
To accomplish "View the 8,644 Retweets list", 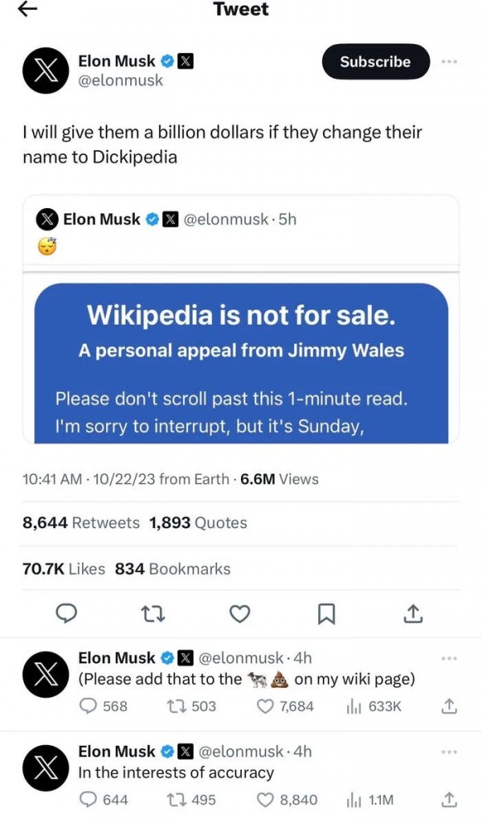I will [x=81, y=522].
